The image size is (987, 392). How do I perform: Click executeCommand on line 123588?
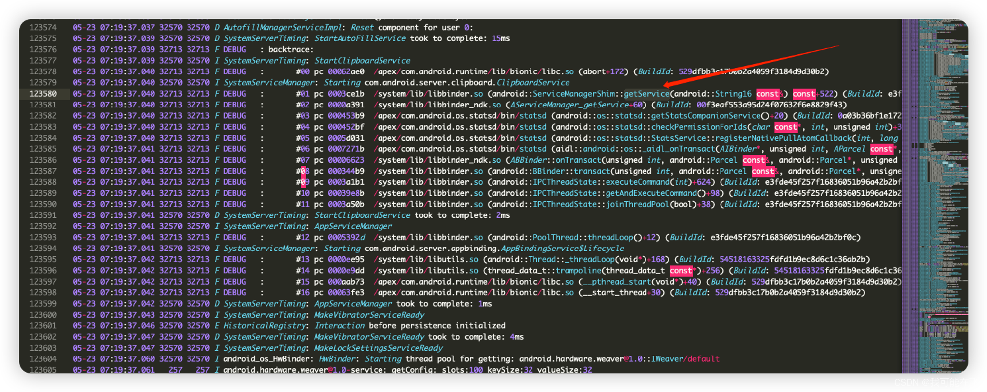pos(638,182)
